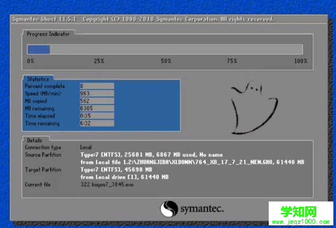
Task: Click the Percent complete value 8
Action: (97, 86)
